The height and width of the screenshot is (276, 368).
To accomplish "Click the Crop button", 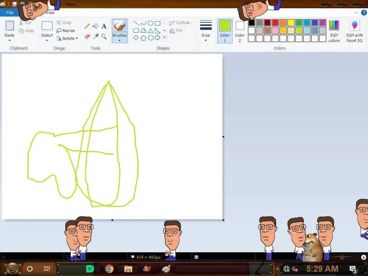I will point(64,23).
